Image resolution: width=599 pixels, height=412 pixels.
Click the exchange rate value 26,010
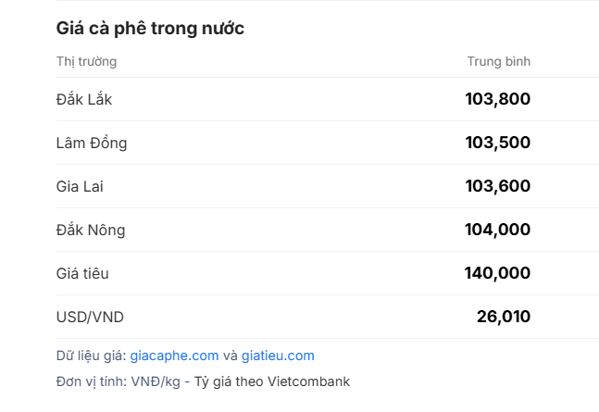click(504, 317)
